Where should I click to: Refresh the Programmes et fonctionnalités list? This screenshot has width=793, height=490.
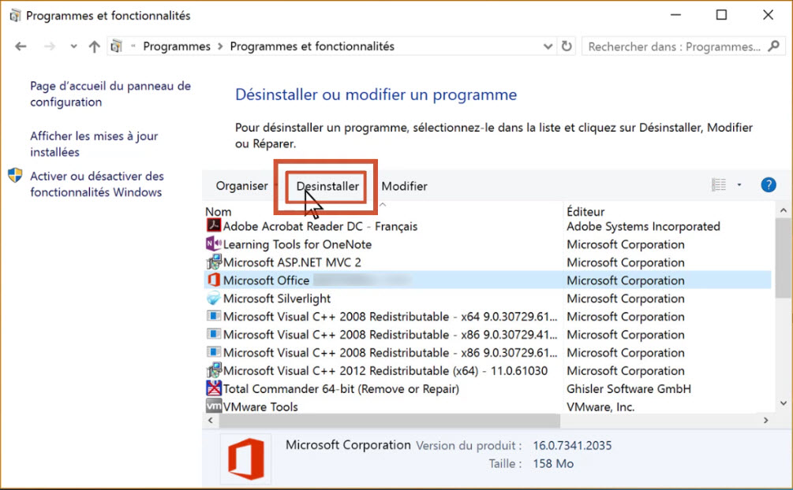(x=567, y=46)
